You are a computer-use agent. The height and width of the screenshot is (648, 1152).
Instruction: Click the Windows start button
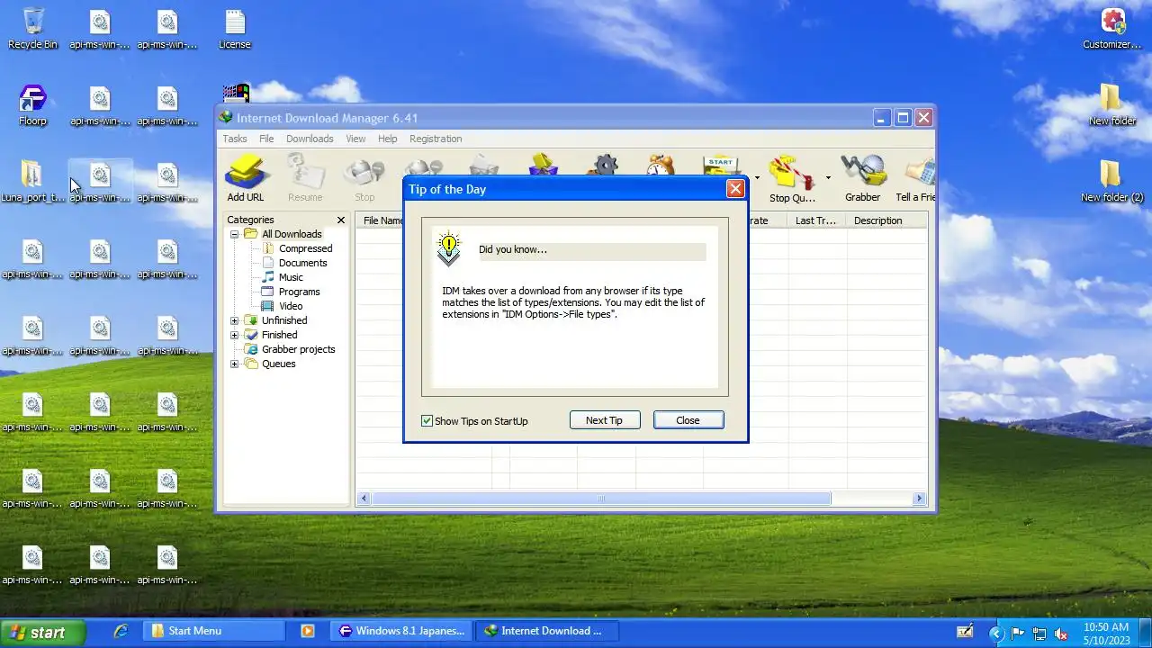tap(42, 632)
